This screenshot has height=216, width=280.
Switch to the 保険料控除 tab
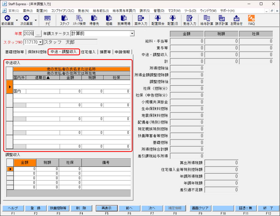pos(37,52)
